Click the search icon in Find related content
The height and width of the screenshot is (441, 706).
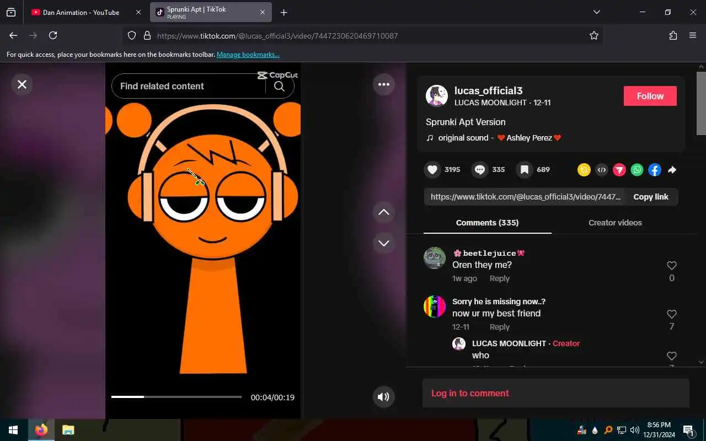[279, 86]
